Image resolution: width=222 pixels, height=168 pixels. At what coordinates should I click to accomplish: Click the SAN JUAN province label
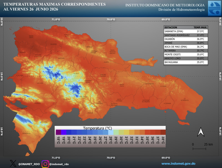pyautogui.click(x=40, y=83)
